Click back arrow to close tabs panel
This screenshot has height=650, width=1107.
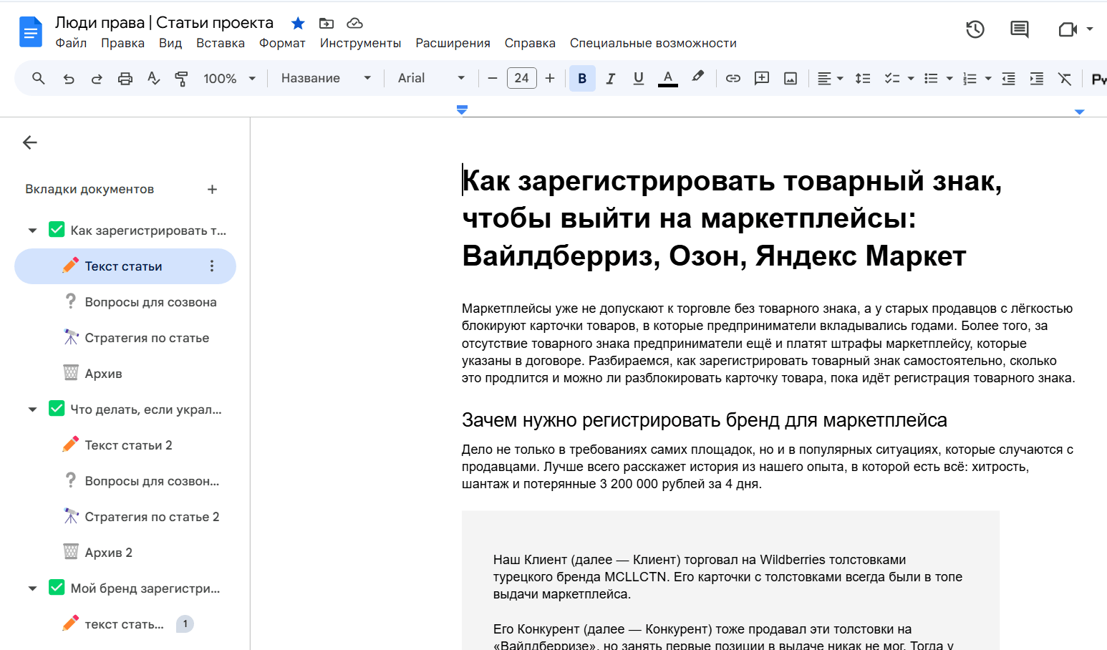point(30,142)
